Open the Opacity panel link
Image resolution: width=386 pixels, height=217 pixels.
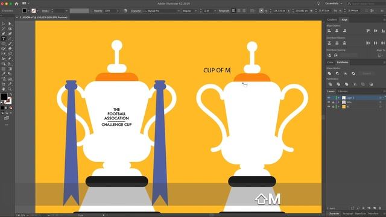pyautogui.click(x=98, y=11)
